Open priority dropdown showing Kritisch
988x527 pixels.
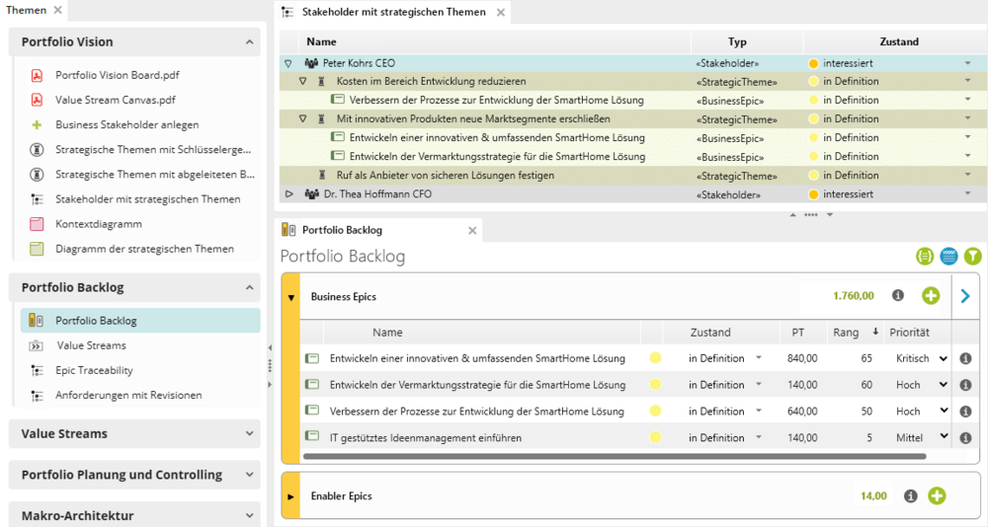[943, 358]
